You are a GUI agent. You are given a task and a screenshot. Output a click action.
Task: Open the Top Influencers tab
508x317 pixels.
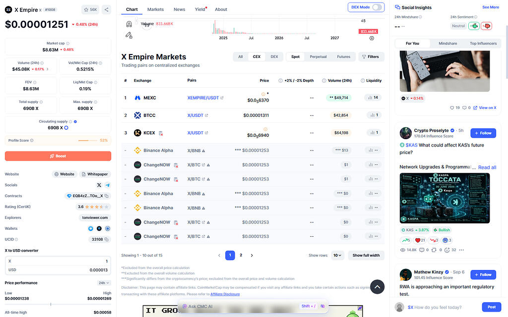pos(483,44)
